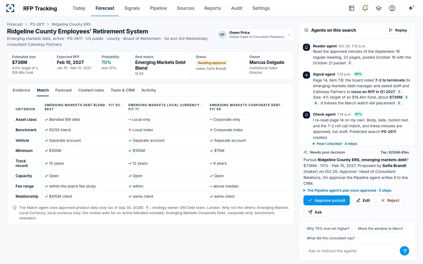Screen dimensions: 423x264
Task: Click the Forecast breadcrumb link
Action: (x=15, y=24)
